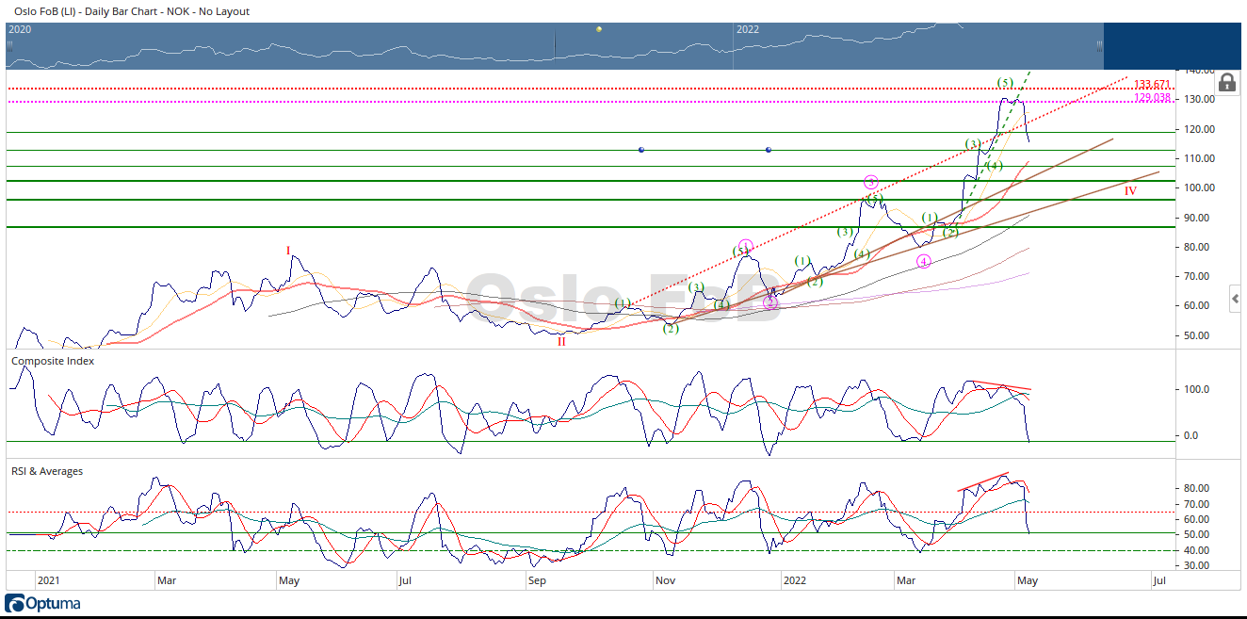
Task: Grab the right handle of overview range
Action: tap(1098, 44)
